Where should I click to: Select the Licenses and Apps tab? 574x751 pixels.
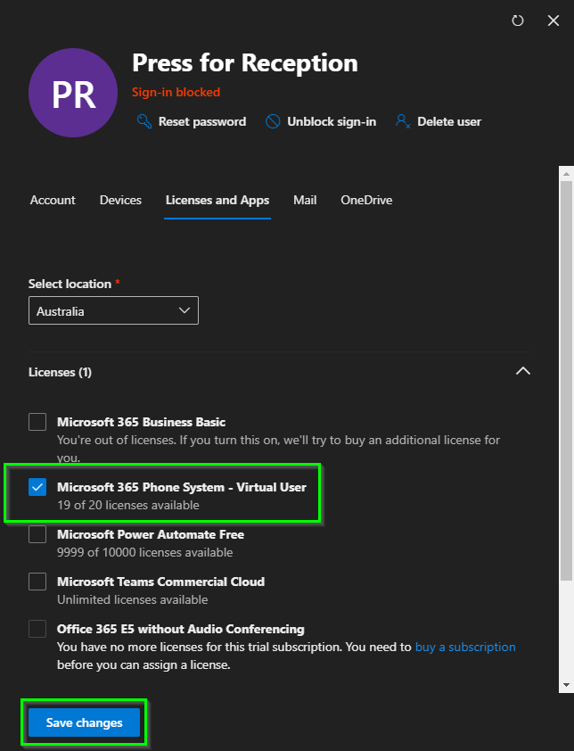click(x=217, y=200)
